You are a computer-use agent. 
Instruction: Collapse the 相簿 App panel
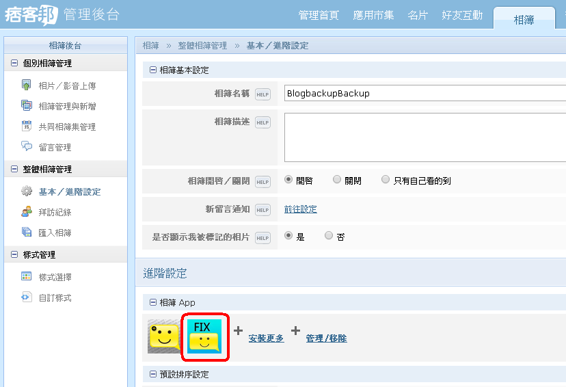point(153,302)
